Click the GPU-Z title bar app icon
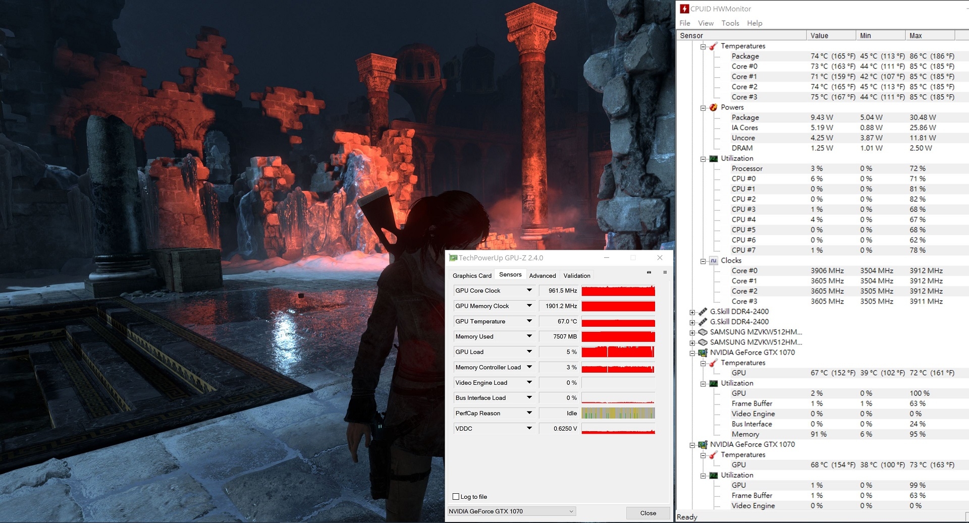The image size is (969, 523). [453, 258]
